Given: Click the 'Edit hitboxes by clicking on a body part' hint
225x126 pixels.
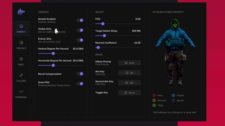Looking at the screenshot, I should (175, 112).
